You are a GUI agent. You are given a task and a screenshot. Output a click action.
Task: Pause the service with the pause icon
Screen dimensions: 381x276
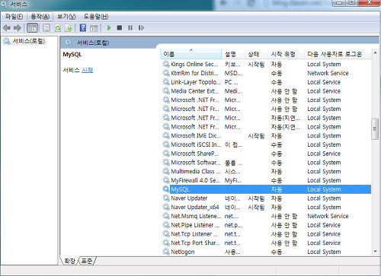[x=130, y=27]
